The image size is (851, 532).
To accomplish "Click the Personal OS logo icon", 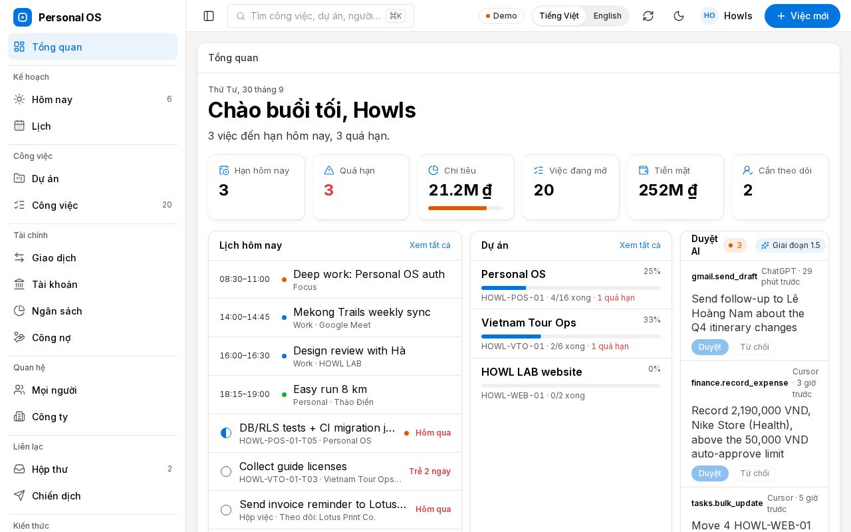I will (x=23, y=17).
